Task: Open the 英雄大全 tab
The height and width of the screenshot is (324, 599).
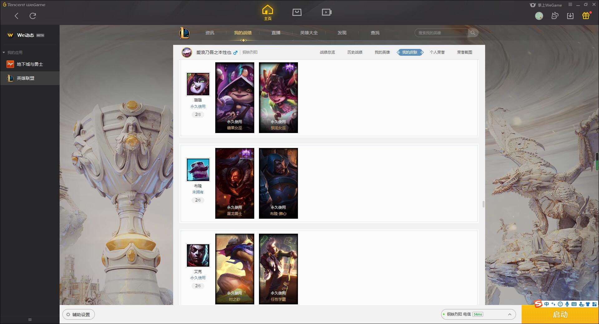Action: [309, 33]
